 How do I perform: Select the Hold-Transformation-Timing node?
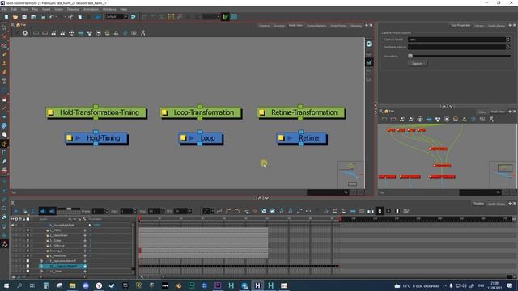tap(96, 112)
